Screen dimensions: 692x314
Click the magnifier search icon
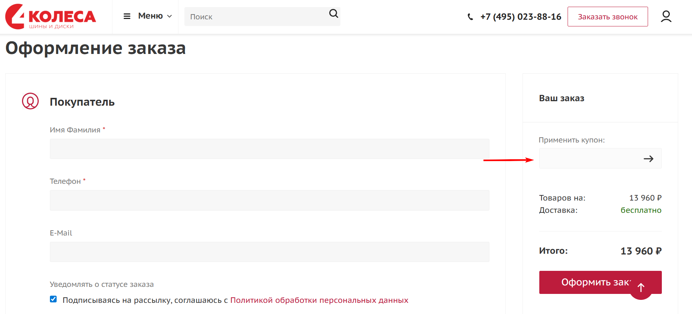tap(333, 14)
